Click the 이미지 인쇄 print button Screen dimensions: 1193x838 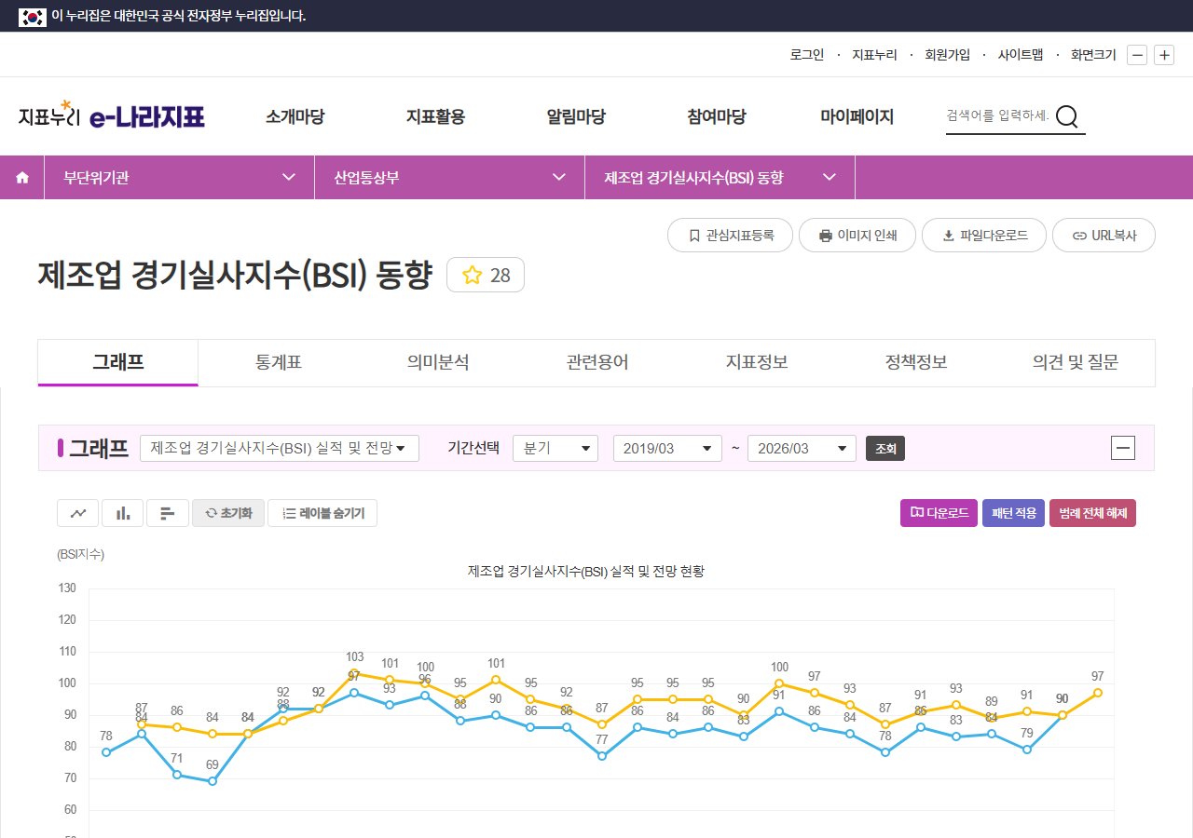857,236
